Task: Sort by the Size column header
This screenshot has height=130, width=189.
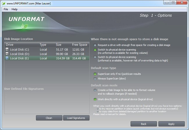Action: click(58, 45)
